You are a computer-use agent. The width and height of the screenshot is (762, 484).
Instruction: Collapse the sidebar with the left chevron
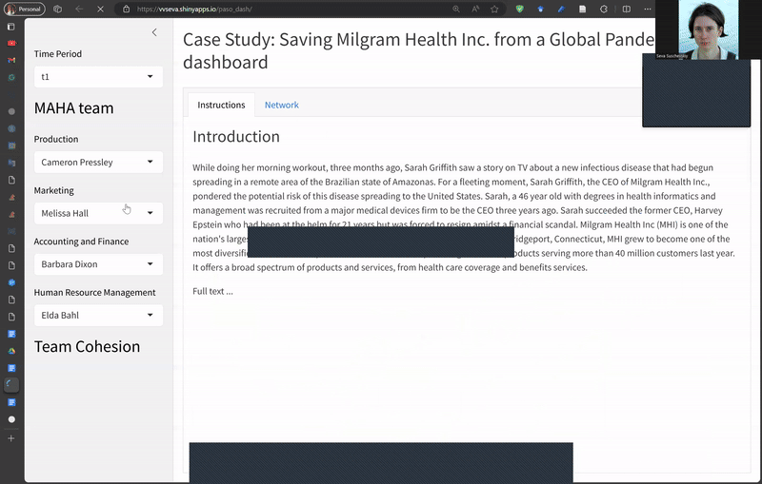(154, 32)
